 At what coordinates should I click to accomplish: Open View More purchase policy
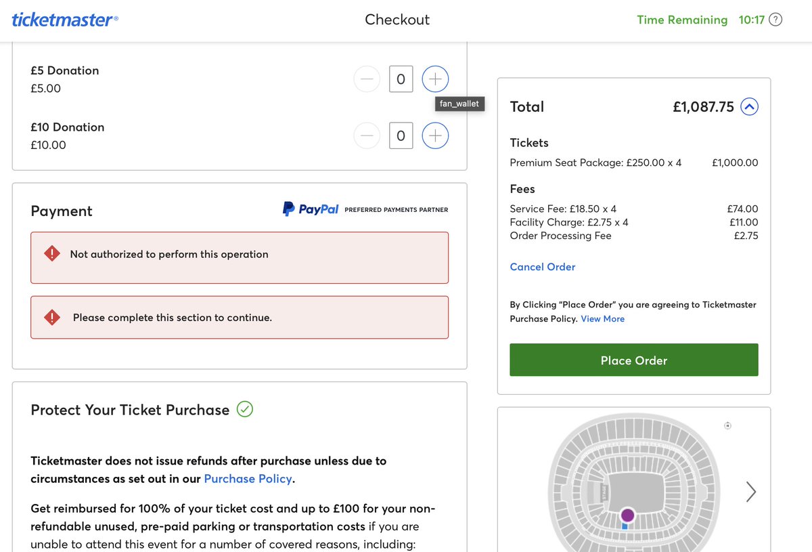click(x=602, y=319)
